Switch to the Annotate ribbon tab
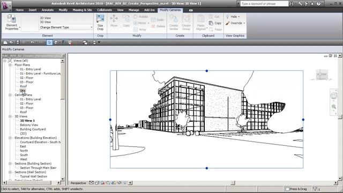 pos(48,10)
